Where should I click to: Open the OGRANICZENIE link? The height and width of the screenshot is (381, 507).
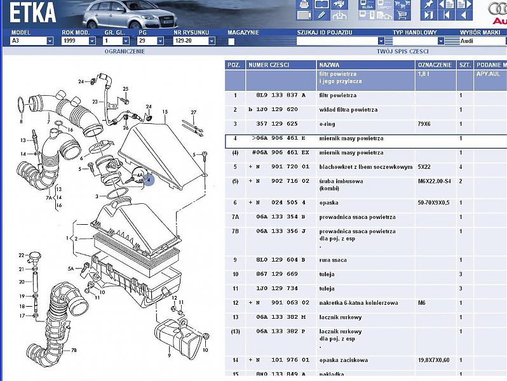tap(125, 51)
